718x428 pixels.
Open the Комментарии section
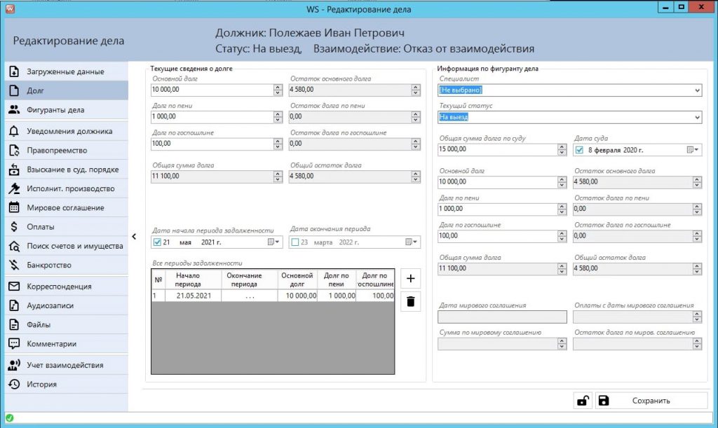pos(67,344)
